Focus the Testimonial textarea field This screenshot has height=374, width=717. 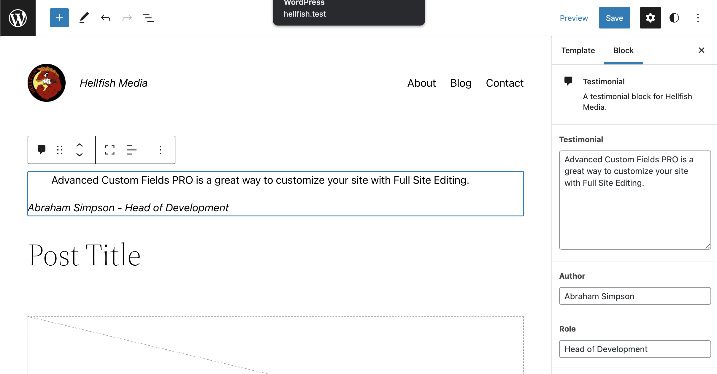pos(635,200)
